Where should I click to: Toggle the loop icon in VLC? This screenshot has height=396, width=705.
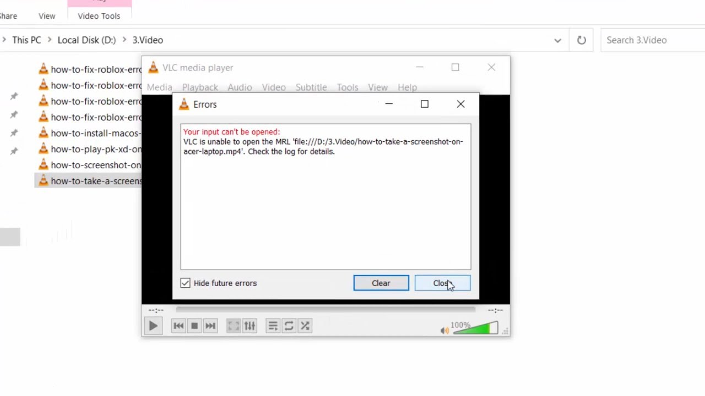coord(289,326)
